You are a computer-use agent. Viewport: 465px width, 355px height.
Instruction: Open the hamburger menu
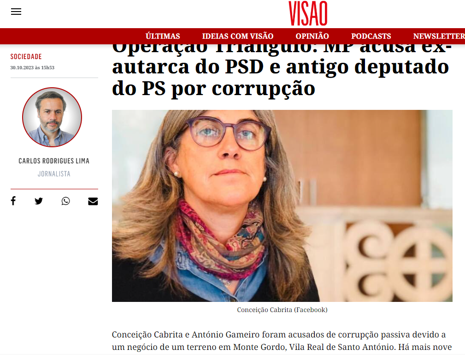[x=16, y=12]
